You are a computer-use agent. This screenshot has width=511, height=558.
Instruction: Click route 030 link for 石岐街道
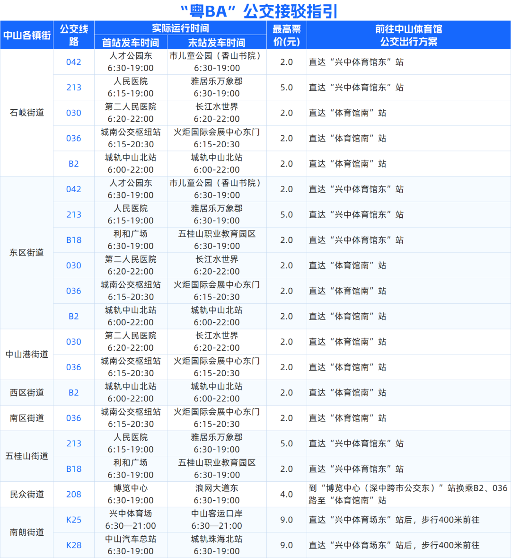pyautogui.click(x=74, y=113)
